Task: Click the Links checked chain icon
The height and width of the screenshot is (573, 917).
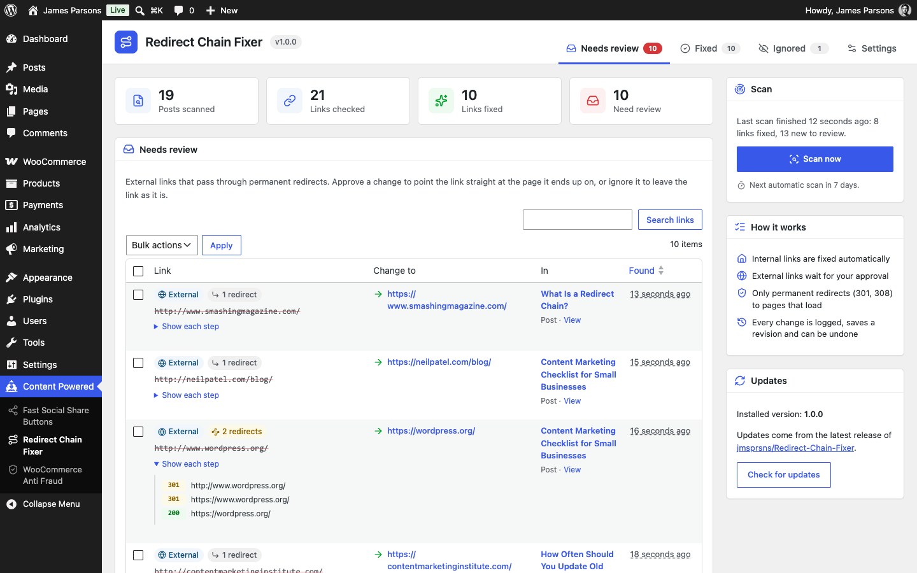Action: tap(290, 101)
